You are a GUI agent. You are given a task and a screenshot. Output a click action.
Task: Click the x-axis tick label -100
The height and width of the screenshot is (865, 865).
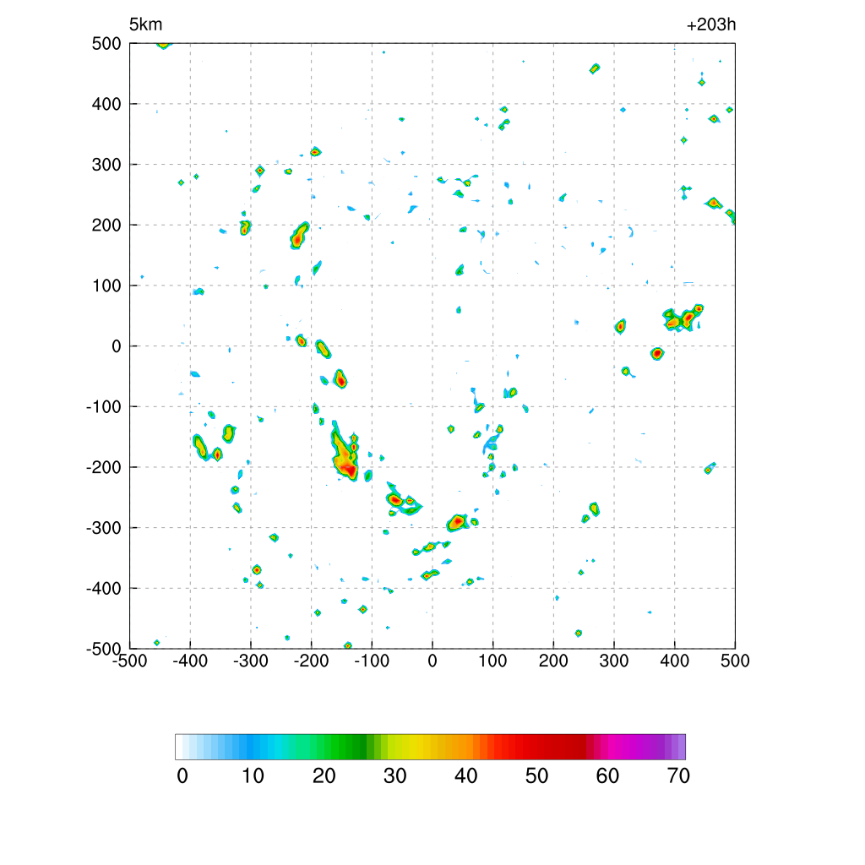click(372, 661)
